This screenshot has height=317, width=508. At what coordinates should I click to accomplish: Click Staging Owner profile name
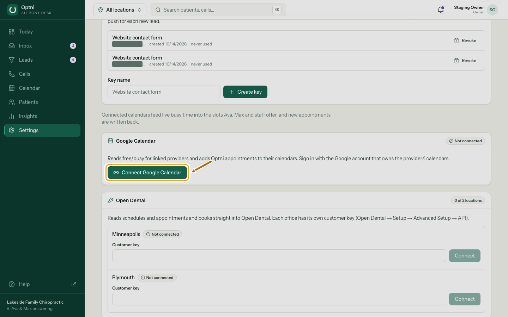[469, 7]
